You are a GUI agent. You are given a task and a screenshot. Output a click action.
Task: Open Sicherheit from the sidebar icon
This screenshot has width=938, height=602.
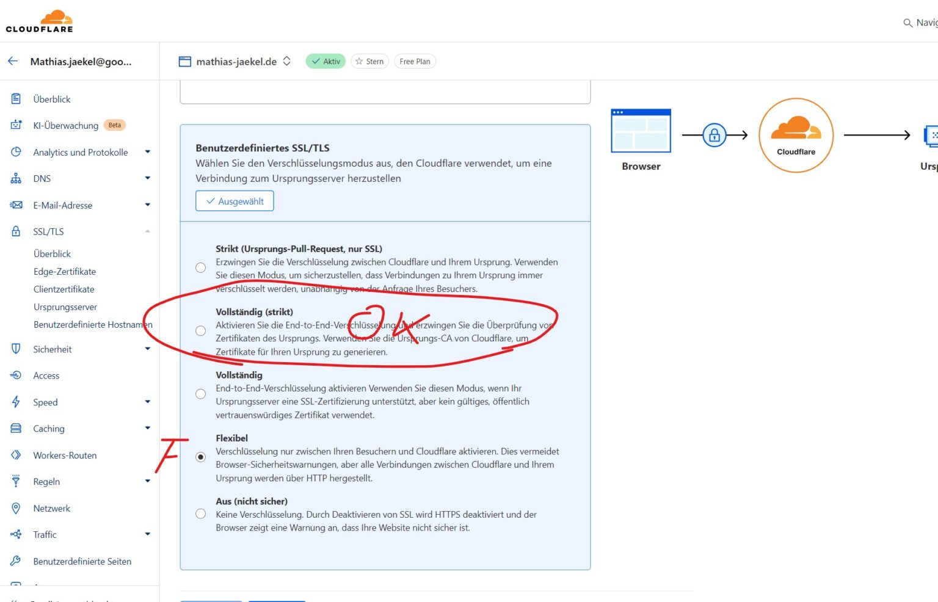16,349
